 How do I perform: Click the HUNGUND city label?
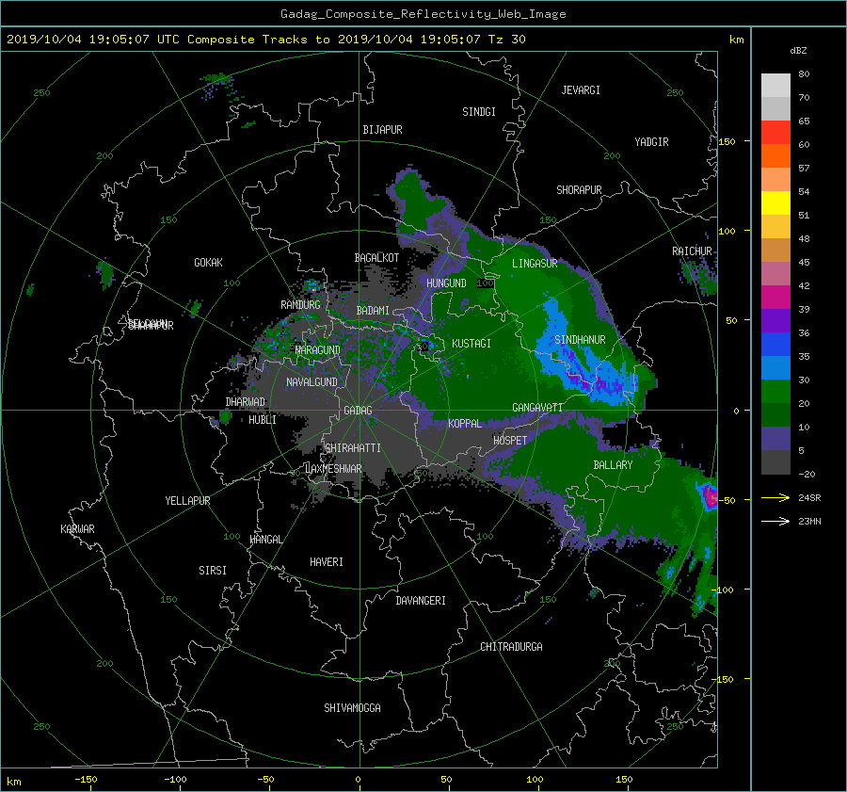point(446,283)
